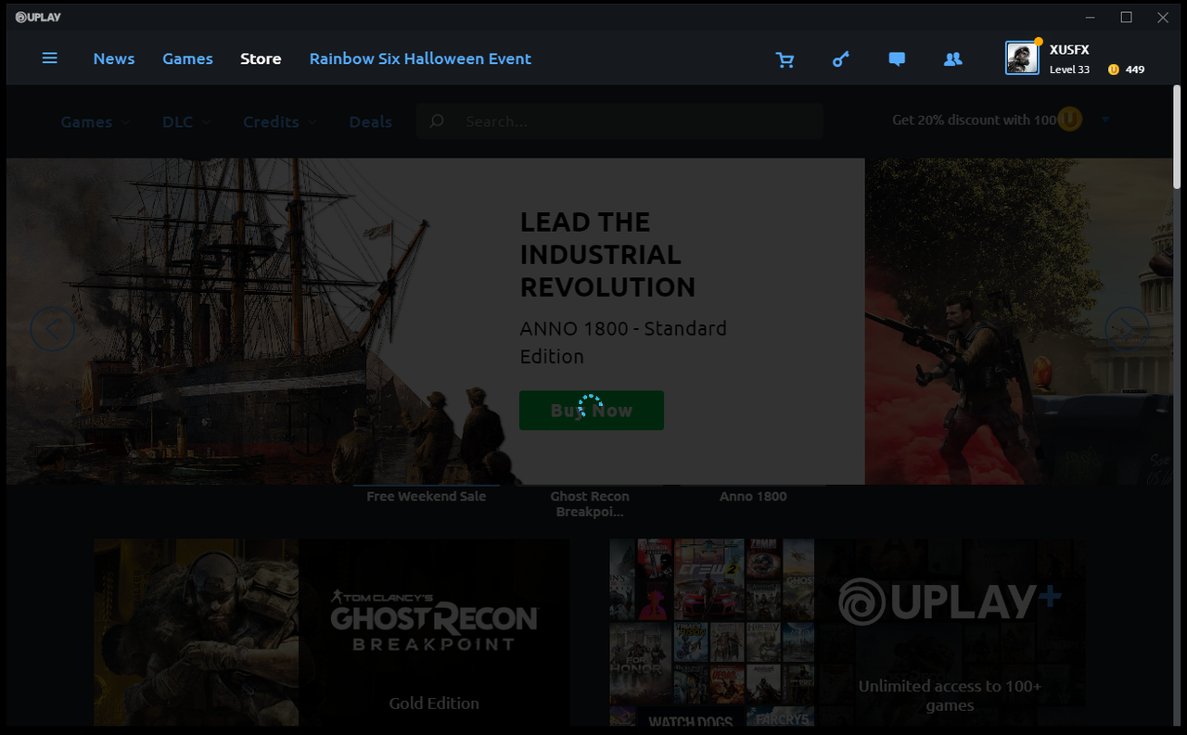The height and width of the screenshot is (735, 1187).
Task: Expand the DLC dropdown
Action: pyautogui.click(x=187, y=121)
